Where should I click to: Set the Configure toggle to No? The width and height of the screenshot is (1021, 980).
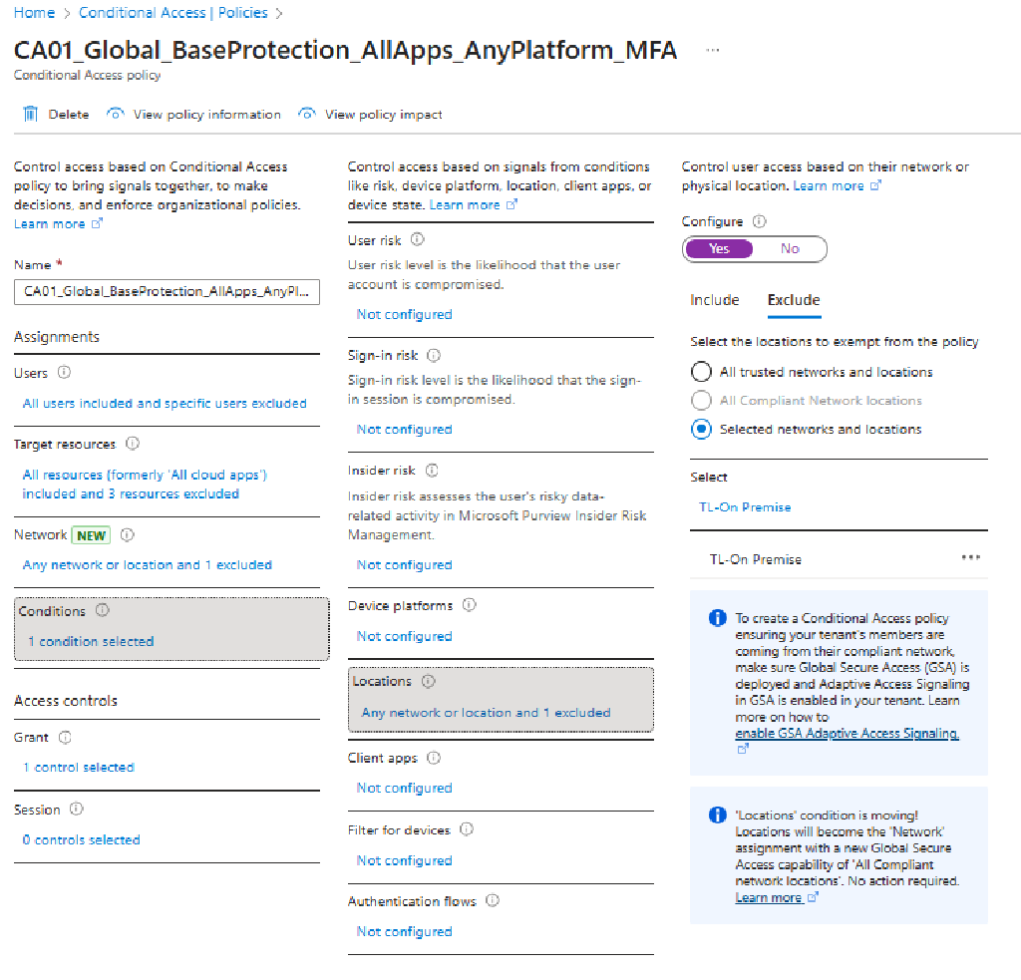[790, 249]
